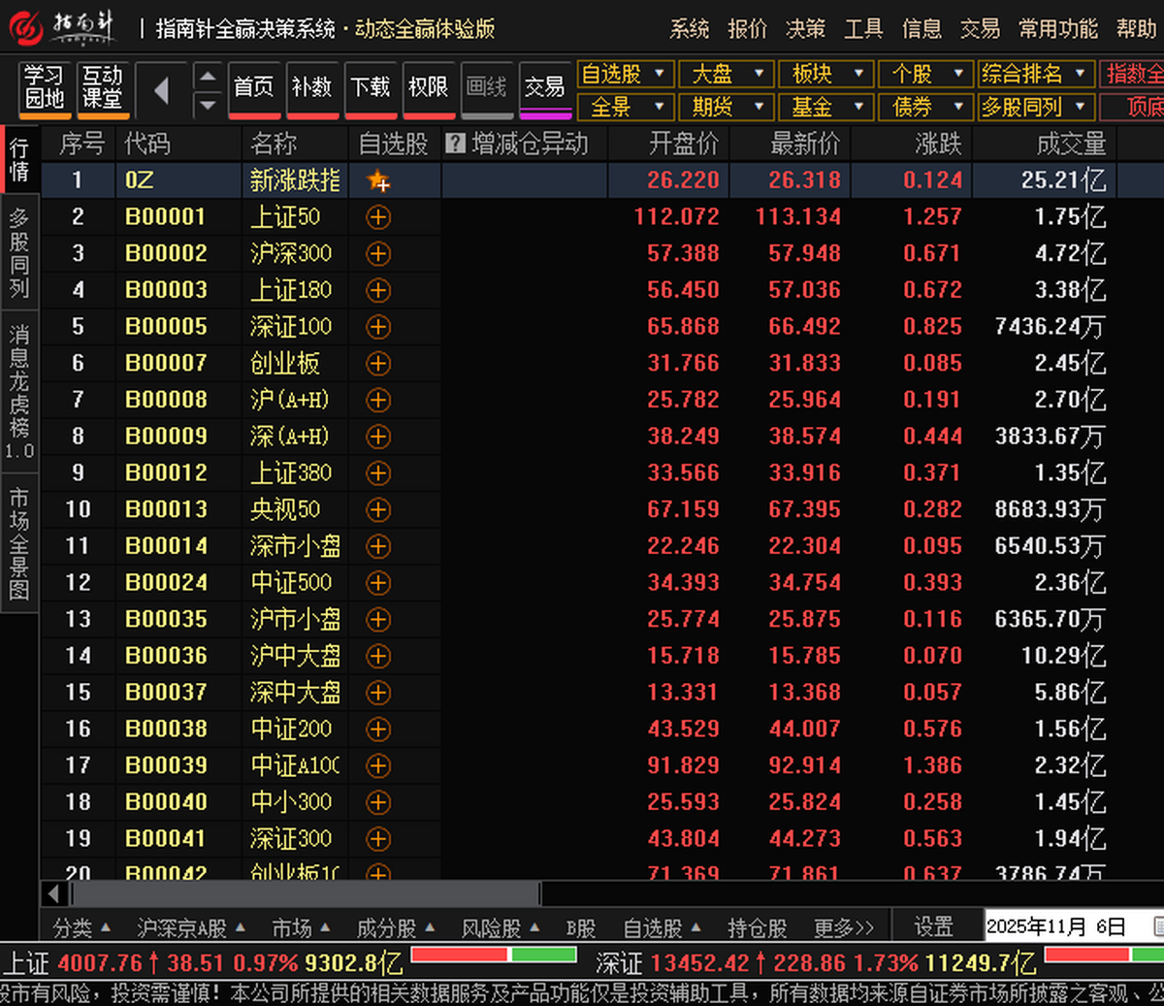The width and height of the screenshot is (1164, 1006).
Task: Click the 首页 home toolbar button
Action: [254, 88]
